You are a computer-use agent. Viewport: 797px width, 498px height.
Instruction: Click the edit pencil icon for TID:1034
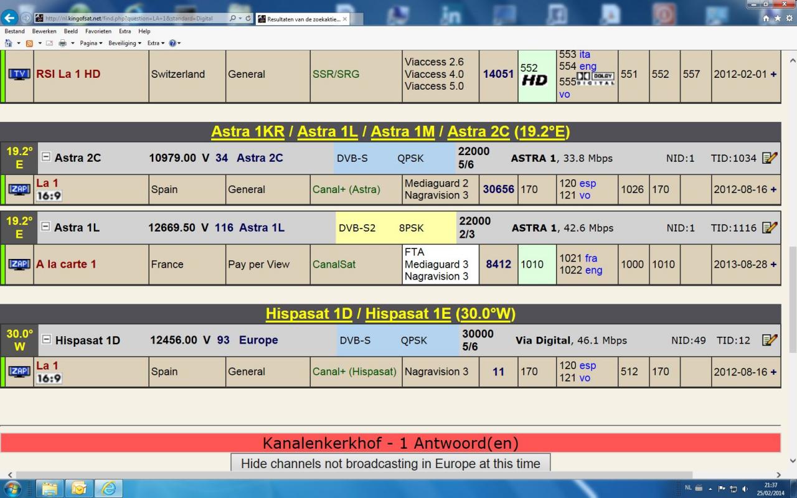pos(770,157)
